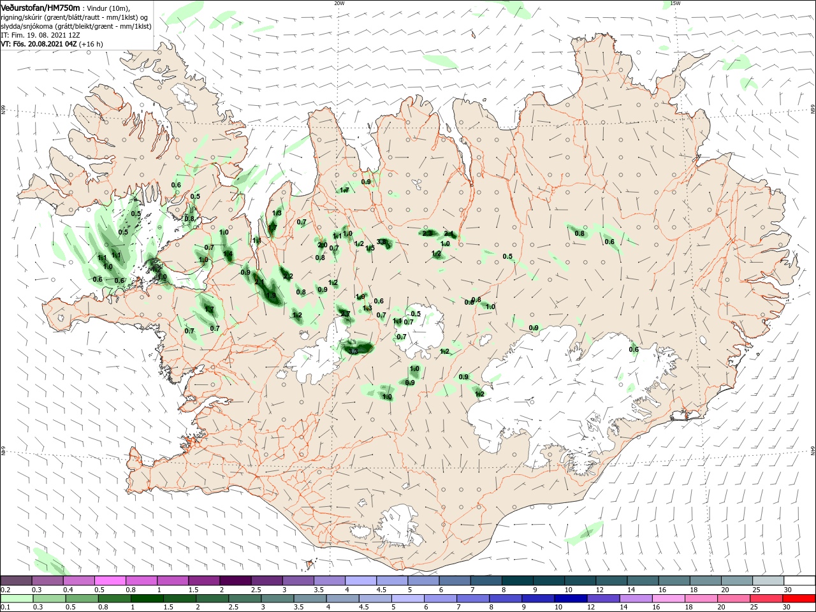Image resolution: width=816 pixels, height=612 pixels.
Task: Click the 1.5 precipitation value on the map
Action: pyautogui.click(x=370, y=248)
